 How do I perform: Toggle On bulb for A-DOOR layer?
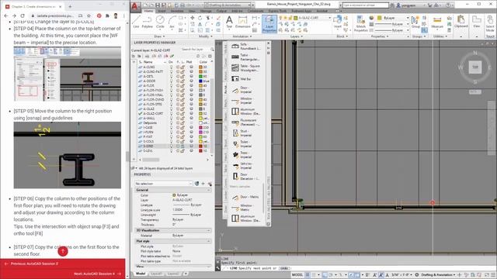pyautogui.click(x=171, y=81)
